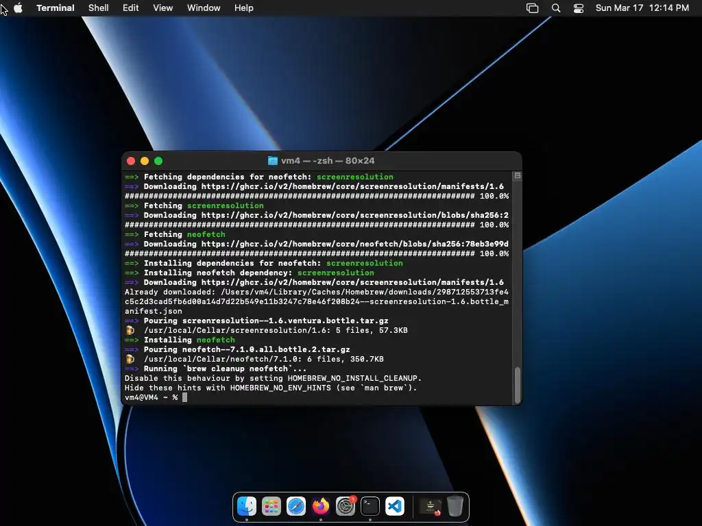
Task: Open the Edit menu
Action: [x=131, y=8]
